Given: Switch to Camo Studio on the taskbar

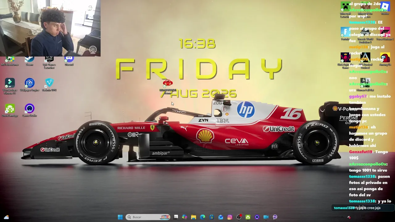Looking at the screenshot, I should click(257, 217).
